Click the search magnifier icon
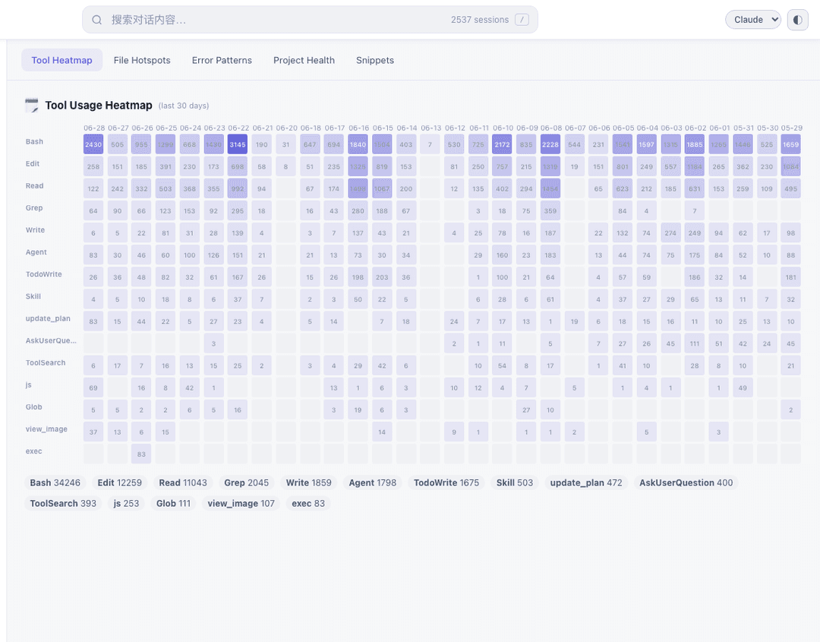Screen dimensions: 820x642 (96, 20)
